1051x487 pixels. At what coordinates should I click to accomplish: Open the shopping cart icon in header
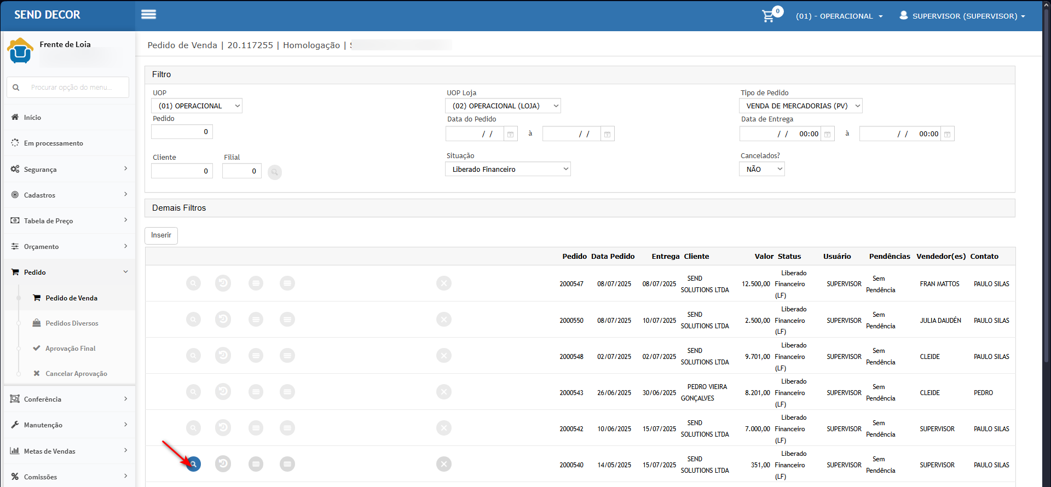(x=769, y=16)
